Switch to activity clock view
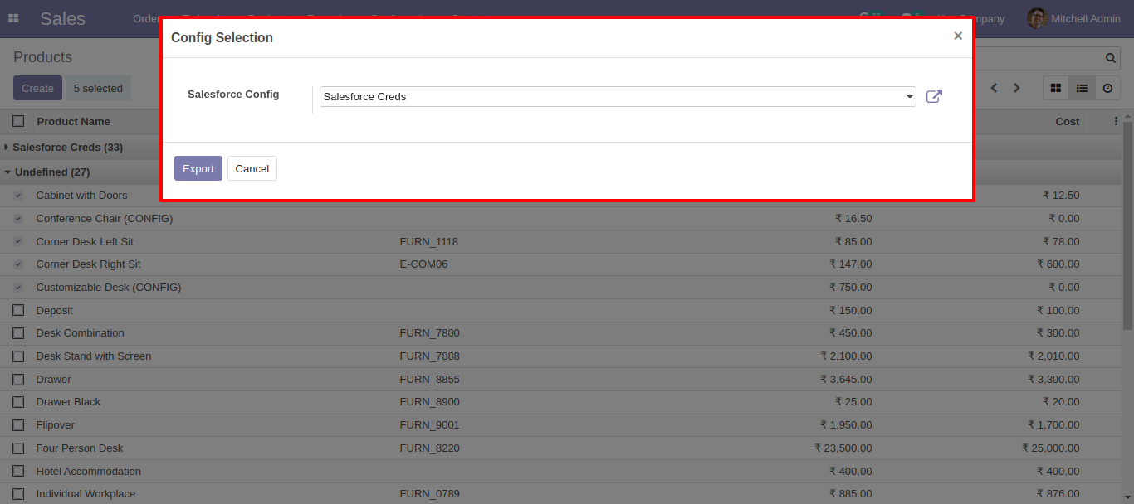The width and height of the screenshot is (1134, 504). (x=1107, y=88)
